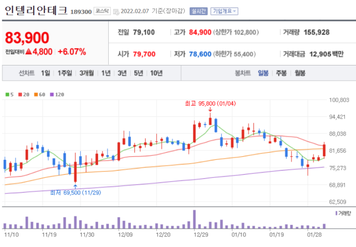The height and width of the screenshot is (247, 356).
Task: Click the purple 거래량 volume legend marker
Action: coord(336,213)
